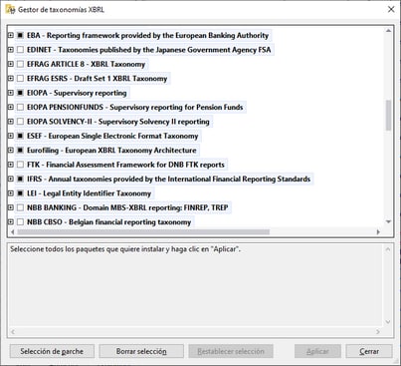The height and width of the screenshot is (366, 401).
Task: Expand the FTK Financial Assessment node
Action: pyautogui.click(x=11, y=165)
